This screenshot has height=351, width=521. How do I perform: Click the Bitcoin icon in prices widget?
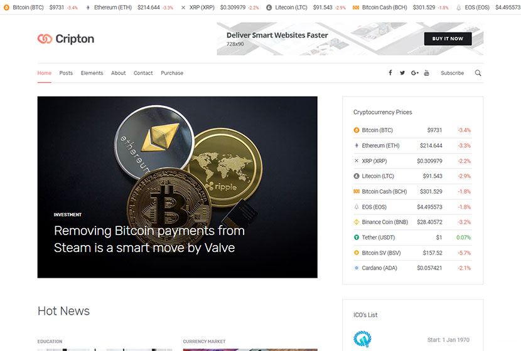(x=357, y=130)
